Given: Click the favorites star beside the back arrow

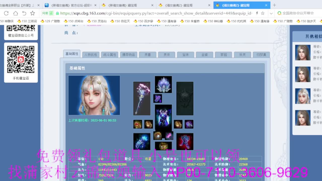Looking at the screenshot, I should tap(33, 13).
